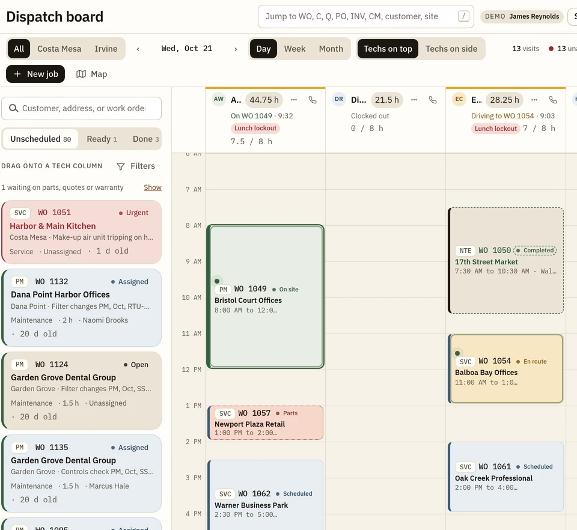Image resolution: width=577 pixels, height=530 pixels.
Task: Select the Week view
Action: (x=295, y=49)
